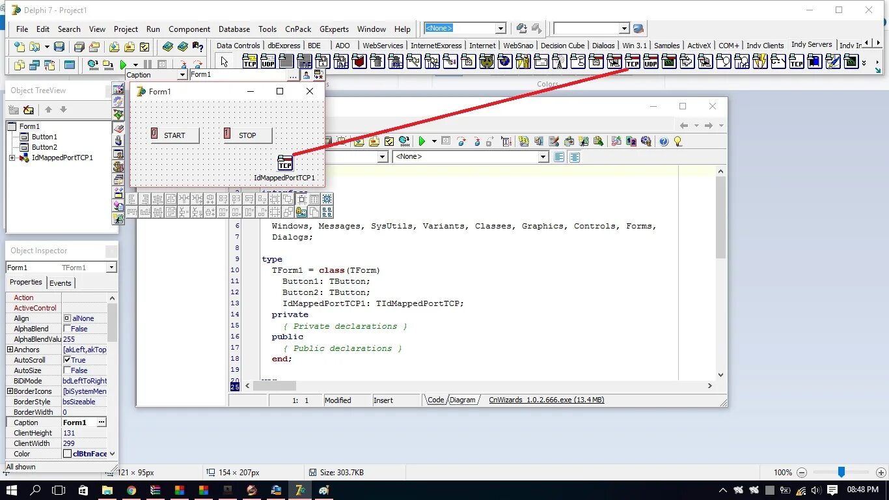Expand the Anchors property
This screenshot has height=500, width=889.
click(10, 350)
